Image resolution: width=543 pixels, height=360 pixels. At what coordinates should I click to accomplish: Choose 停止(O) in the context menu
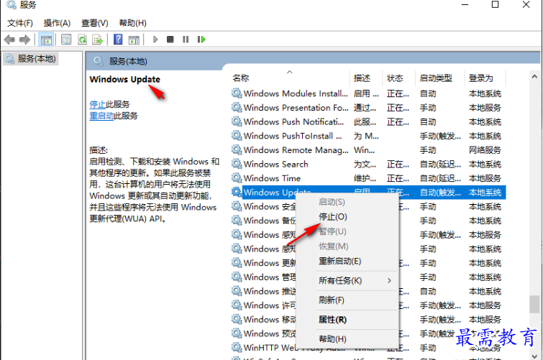[x=333, y=217]
